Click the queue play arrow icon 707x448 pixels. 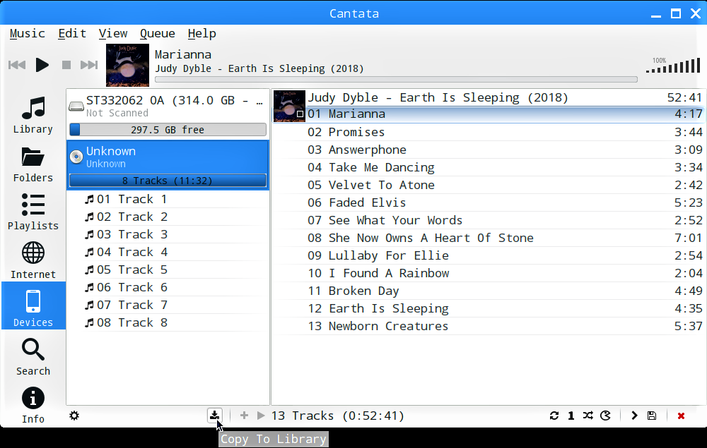click(261, 415)
